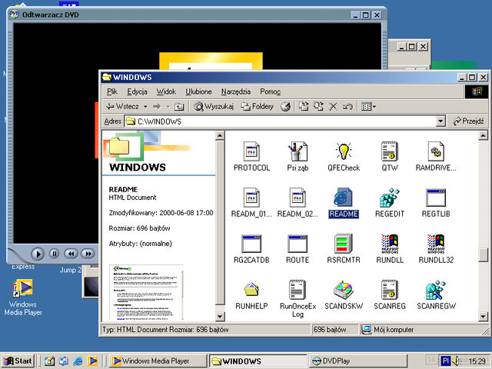Pause playback in the DVD player
Image resolution: width=492 pixels, height=369 pixels.
[x=54, y=254]
